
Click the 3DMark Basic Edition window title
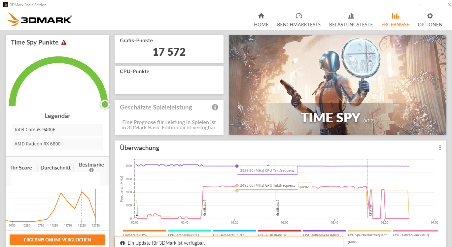pos(29,5)
